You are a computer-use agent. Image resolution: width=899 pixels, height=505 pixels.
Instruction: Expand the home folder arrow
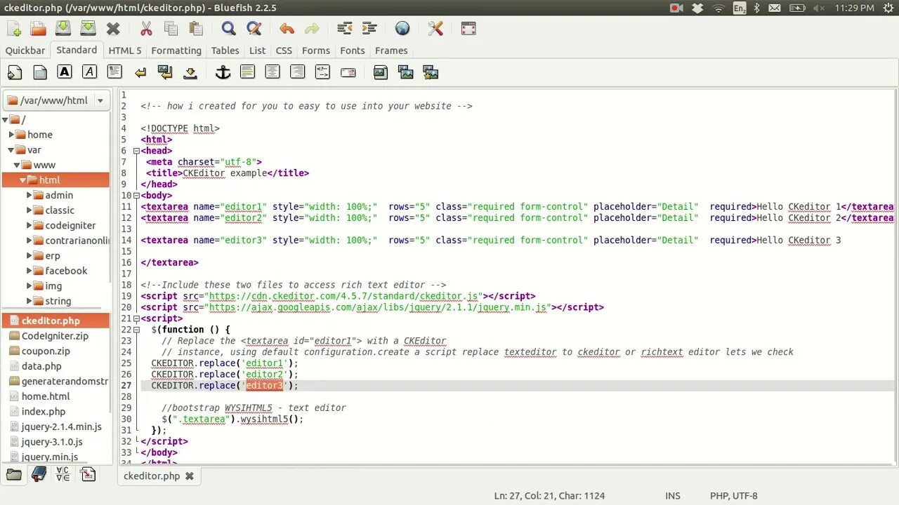pos(11,135)
